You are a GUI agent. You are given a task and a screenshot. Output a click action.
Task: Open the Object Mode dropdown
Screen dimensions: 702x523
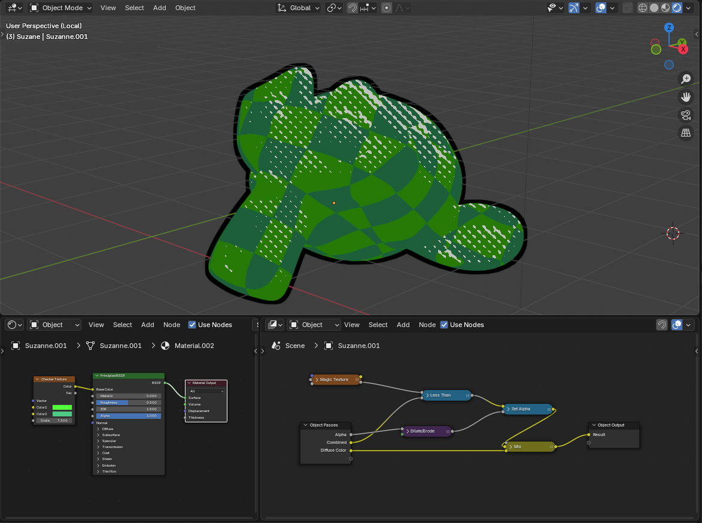(61, 8)
